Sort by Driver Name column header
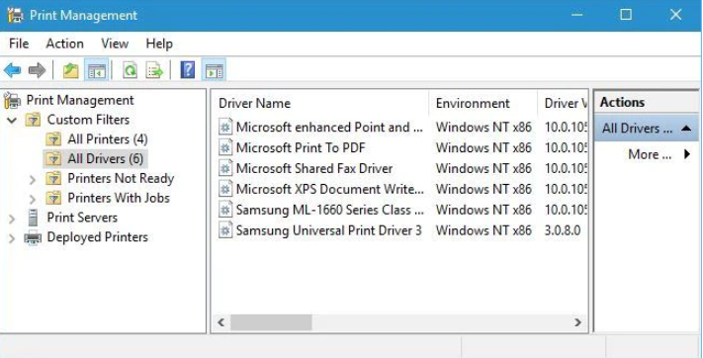The width and height of the screenshot is (703, 358). pos(320,103)
